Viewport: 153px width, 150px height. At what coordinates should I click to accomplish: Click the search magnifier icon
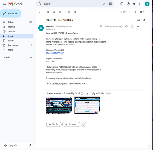[40, 4]
